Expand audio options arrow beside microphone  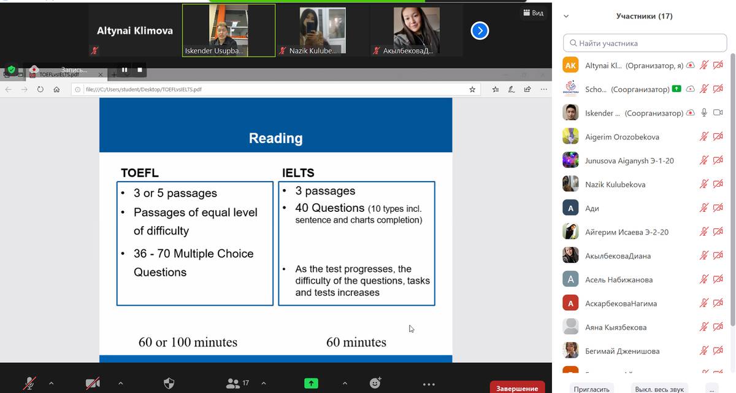point(51,383)
